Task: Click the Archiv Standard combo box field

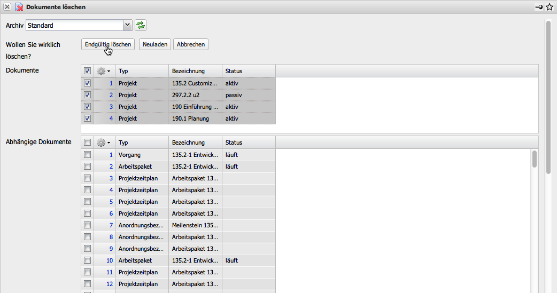Action: pyautogui.click(x=74, y=25)
